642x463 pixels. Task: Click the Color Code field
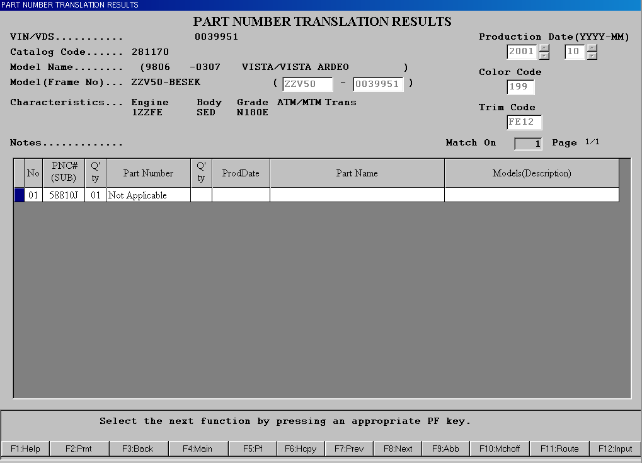[521, 87]
